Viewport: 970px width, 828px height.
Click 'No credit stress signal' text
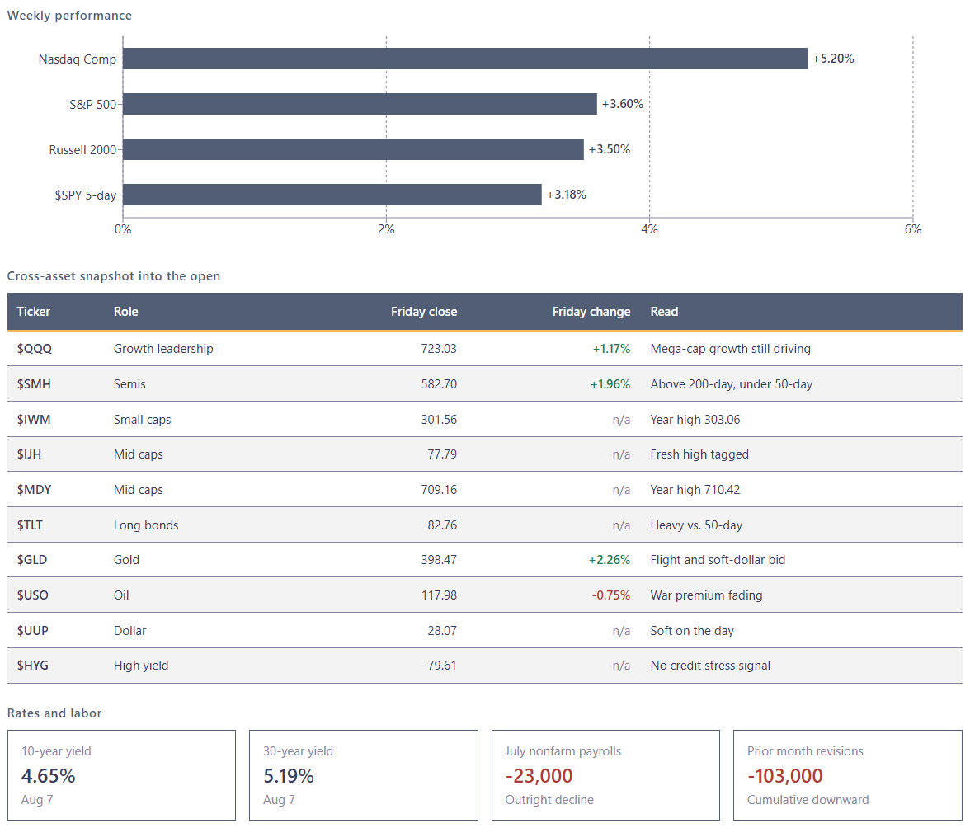[x=710, y=666]
